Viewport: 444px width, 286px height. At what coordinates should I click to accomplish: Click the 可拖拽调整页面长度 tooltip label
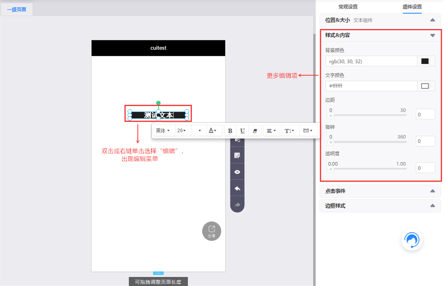(x=158, y=282)
